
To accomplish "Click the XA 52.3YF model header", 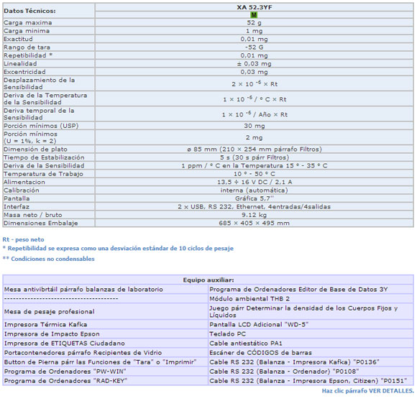I will pyautogui.click(x=255, y=7).
